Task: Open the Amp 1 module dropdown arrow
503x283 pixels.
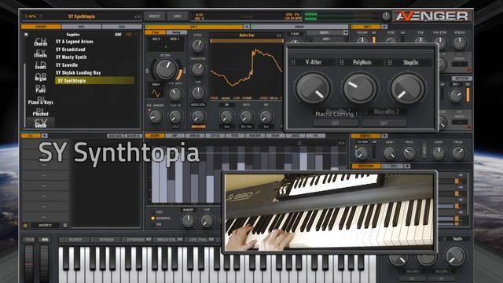Action: [x=384, y=27]
